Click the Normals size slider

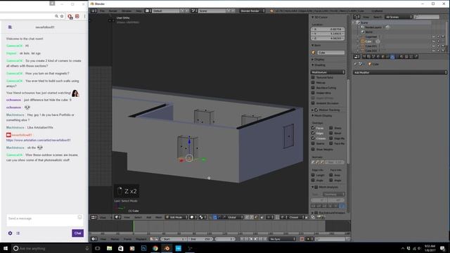coord(335,162)
